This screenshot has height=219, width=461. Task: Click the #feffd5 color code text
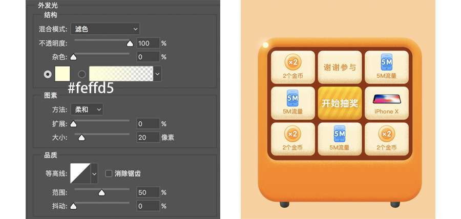point(91,88)
